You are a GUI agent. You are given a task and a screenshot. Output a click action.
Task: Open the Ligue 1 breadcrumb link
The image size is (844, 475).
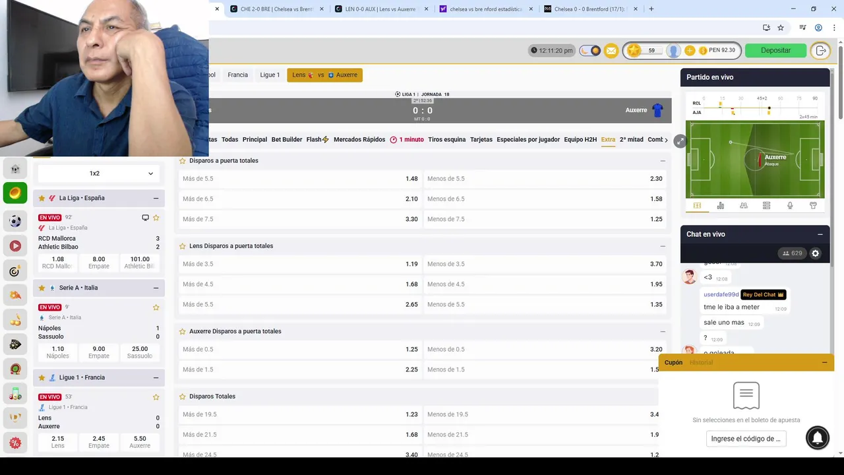click(270, 75)
